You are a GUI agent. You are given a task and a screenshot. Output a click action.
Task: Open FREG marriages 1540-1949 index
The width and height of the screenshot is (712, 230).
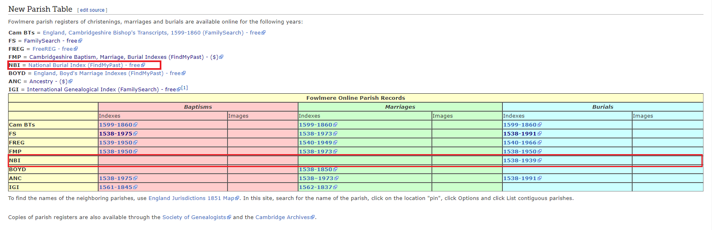click(x=315, y=143)
